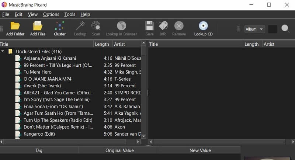The height and width of the screenshot is (160, 295).
Task: Open the Album search type dropdown
Action: pyautogui.click(x=255, y=29)
